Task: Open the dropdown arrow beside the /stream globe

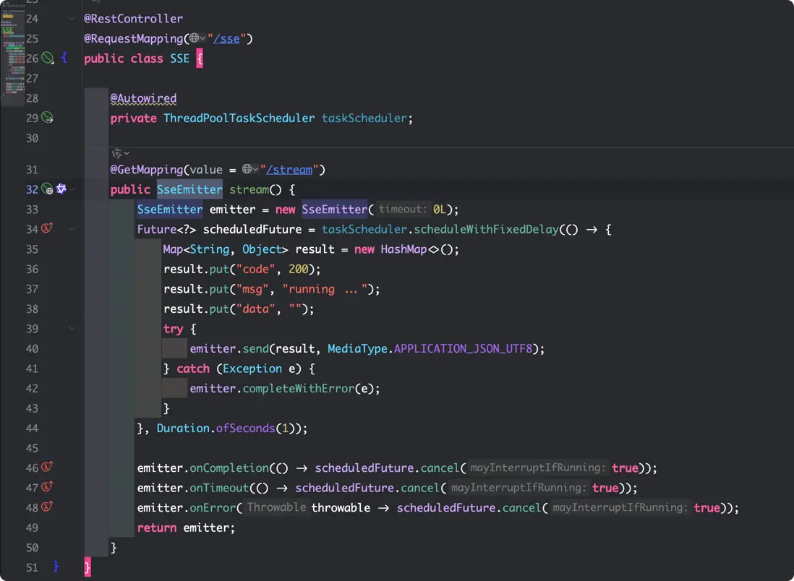Action: 255,169
